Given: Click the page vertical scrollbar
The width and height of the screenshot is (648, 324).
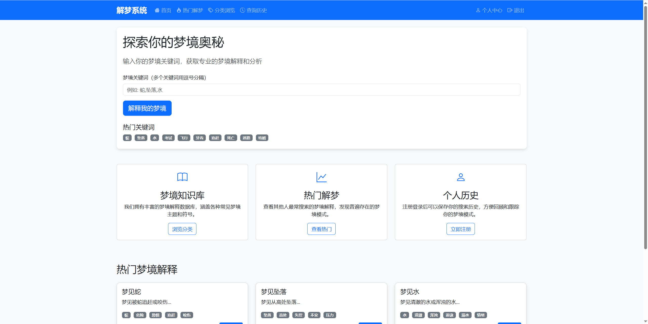Looking at the screenshot, I should pyautogui.click(x=645, y=126).
